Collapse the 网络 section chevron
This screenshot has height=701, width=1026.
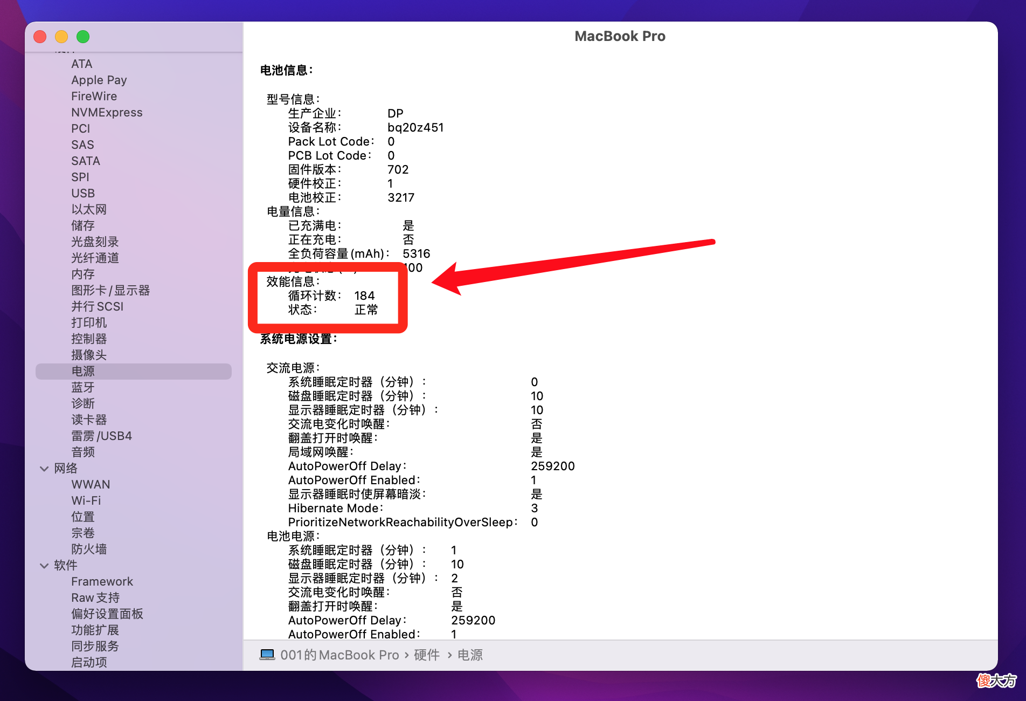coord(44,469)
